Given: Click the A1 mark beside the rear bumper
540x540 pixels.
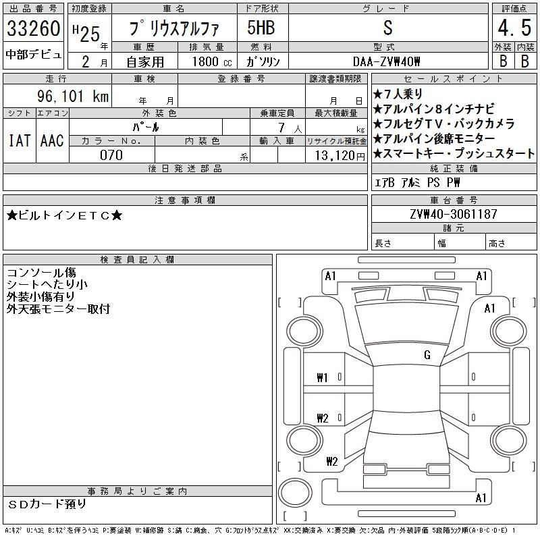Looking at the screenshot, I should 481,498.
